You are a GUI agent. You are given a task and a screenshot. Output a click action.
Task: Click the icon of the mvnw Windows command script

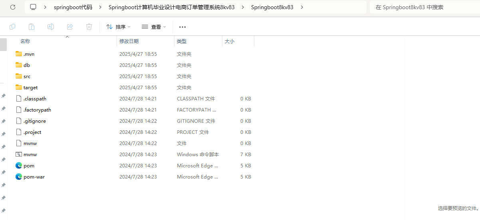pyautogui.click(x=19, y=154)
